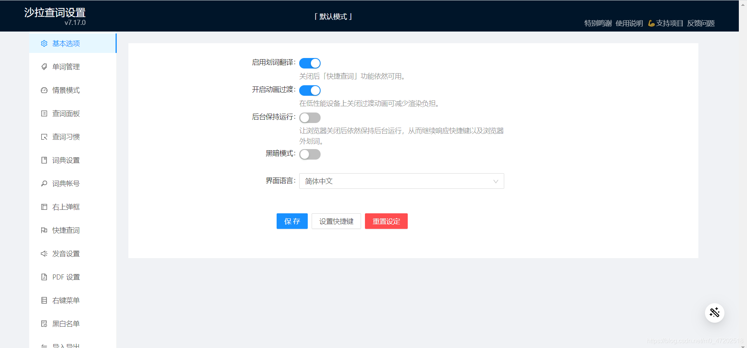747x348 pixels.
Task: Click the hint text 关闭后「快捷查词」功能依然可用
Action: click(x=353, y=76)
